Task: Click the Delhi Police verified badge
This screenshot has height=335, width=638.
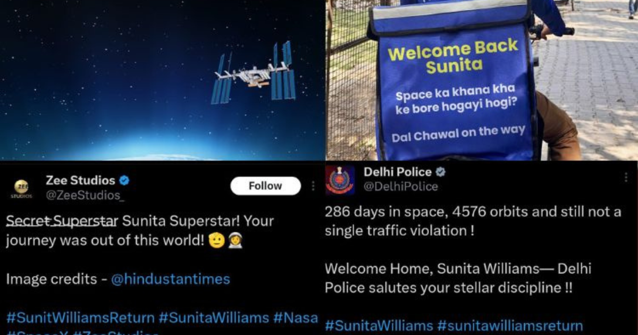Action: tap(440, 172)
